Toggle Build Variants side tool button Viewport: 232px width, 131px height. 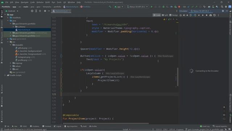(1, 116)
